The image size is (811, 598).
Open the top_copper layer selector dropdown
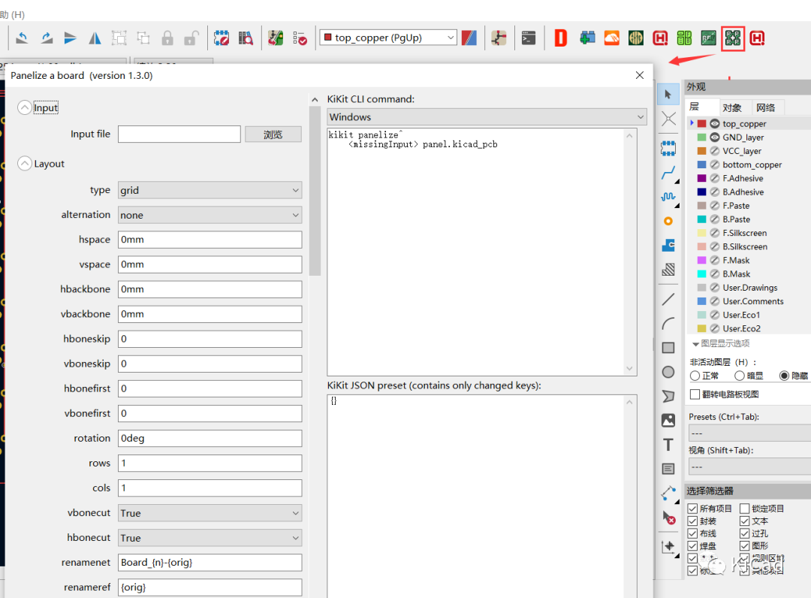coord(388,38)
